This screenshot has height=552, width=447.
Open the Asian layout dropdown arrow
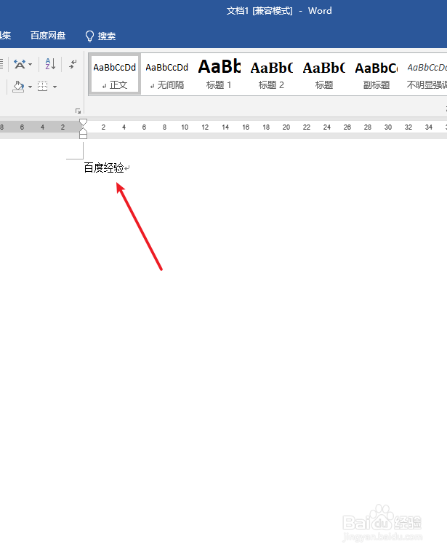[31, 64]
